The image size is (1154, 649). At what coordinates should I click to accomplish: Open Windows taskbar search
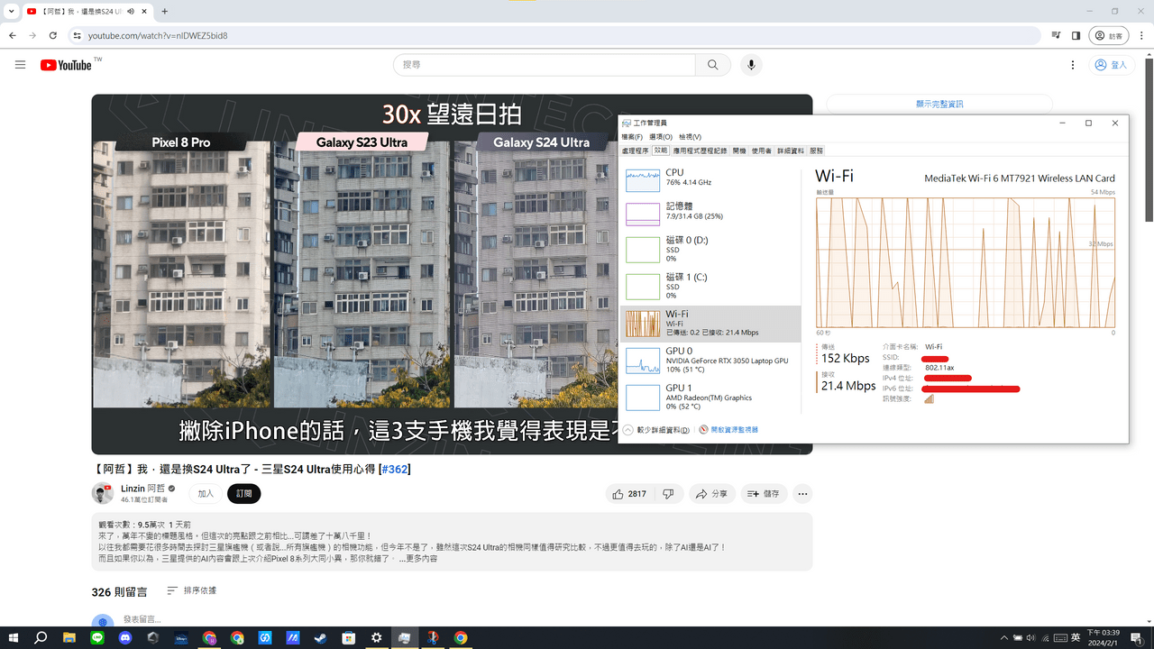(41, 637)
